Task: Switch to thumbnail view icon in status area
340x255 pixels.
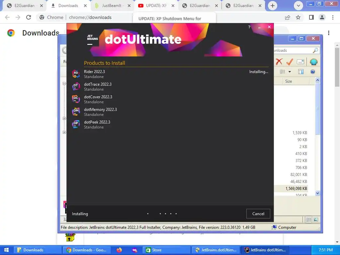Action: tap(316, 220)
